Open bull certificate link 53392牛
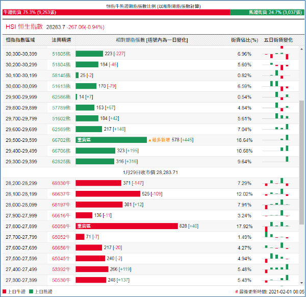 pyautogui.click(x=61, y=269)
